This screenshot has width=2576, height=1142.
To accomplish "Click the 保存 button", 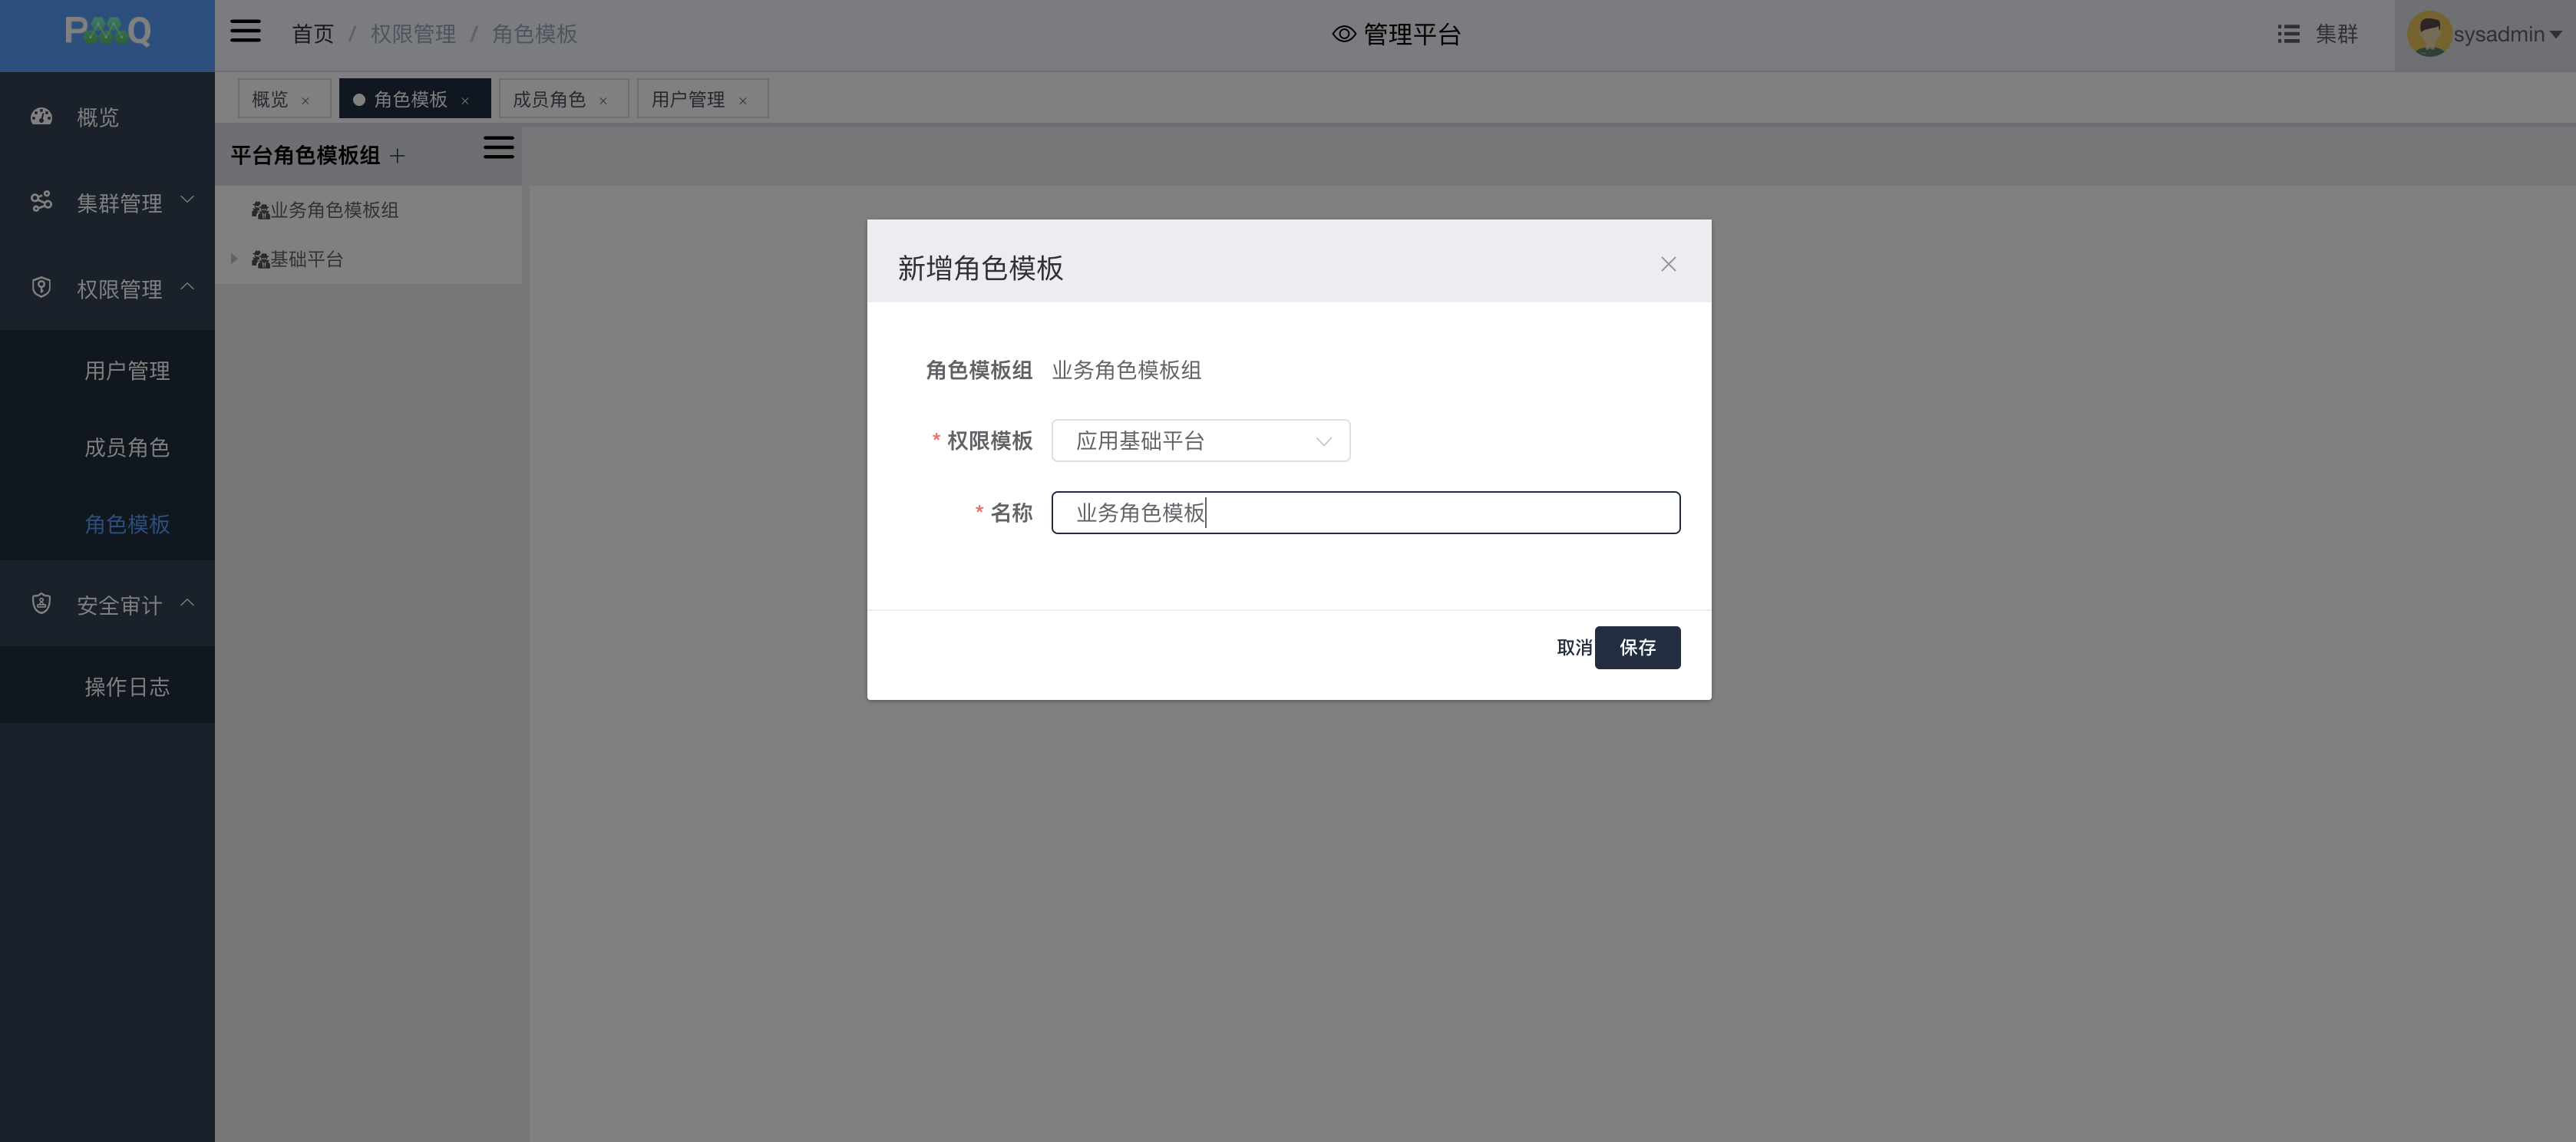I will coord(1637,648).
